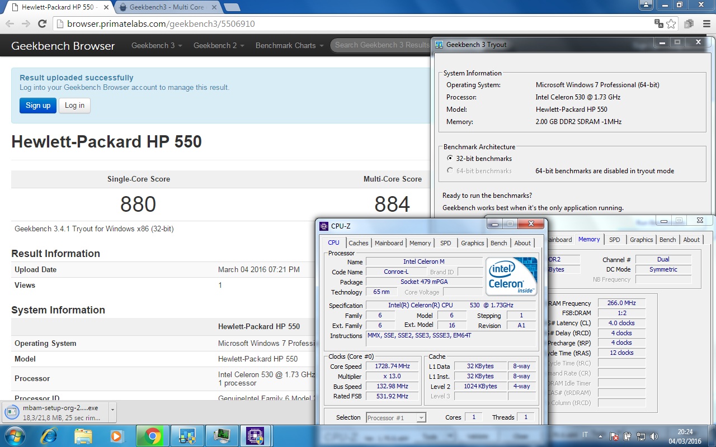Launch Internet Explorer from the taskbar
This screenshot has width=716, height=447.
click(x=49, y=436)
